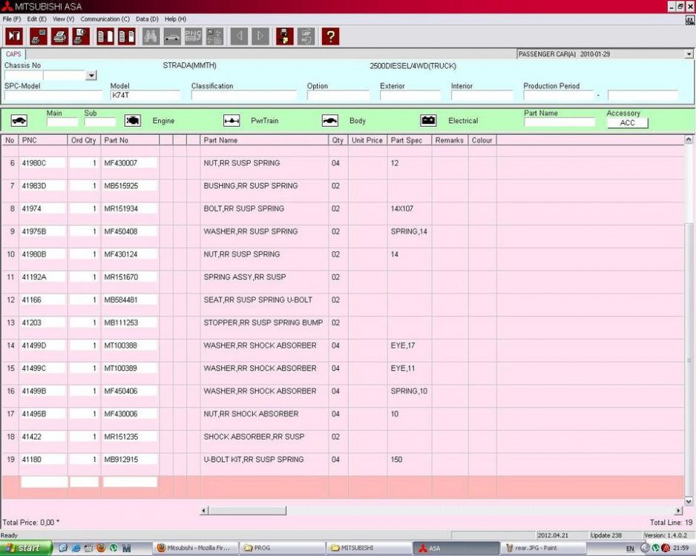The image size is (696, 556).
Task: Click the vertical scrollbar down arrow
Action: (689, 501)
